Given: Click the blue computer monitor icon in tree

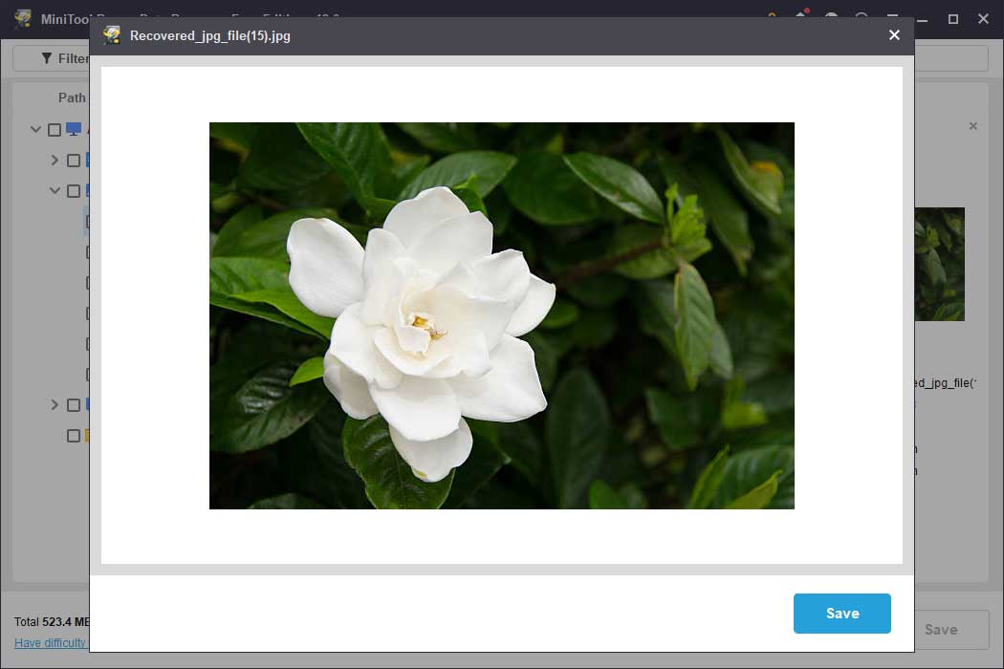Looking at the screenshot, I should click(x=74, y=129).
